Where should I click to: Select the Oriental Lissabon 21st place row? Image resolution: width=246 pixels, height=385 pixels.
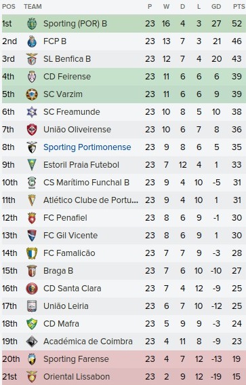point(124,377)
